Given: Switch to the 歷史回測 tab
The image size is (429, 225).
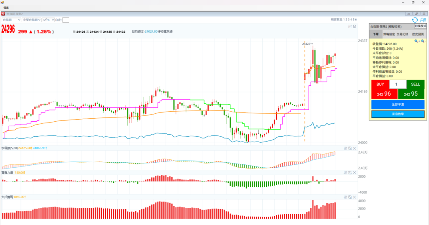Looking at the screenshot, I should 418,34.
